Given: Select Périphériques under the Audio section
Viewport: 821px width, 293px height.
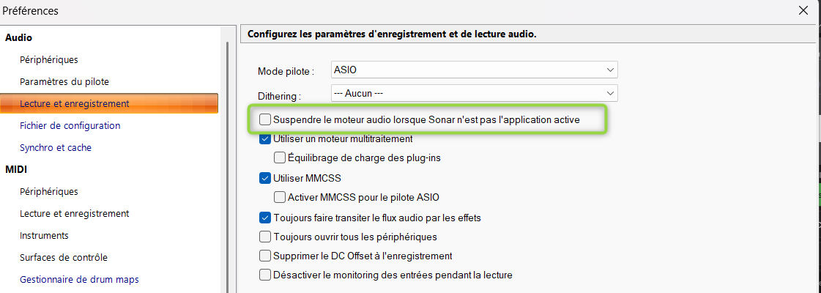Looking at the screenshot, I should 49,59.
